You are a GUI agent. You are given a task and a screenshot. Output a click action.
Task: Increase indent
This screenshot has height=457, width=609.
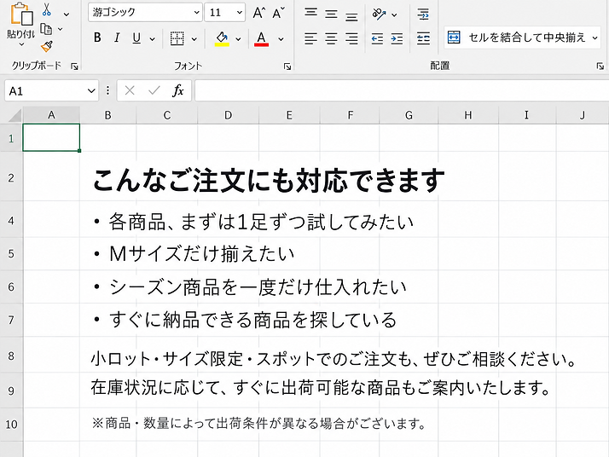pyautogui.click(x=397, y=38)
